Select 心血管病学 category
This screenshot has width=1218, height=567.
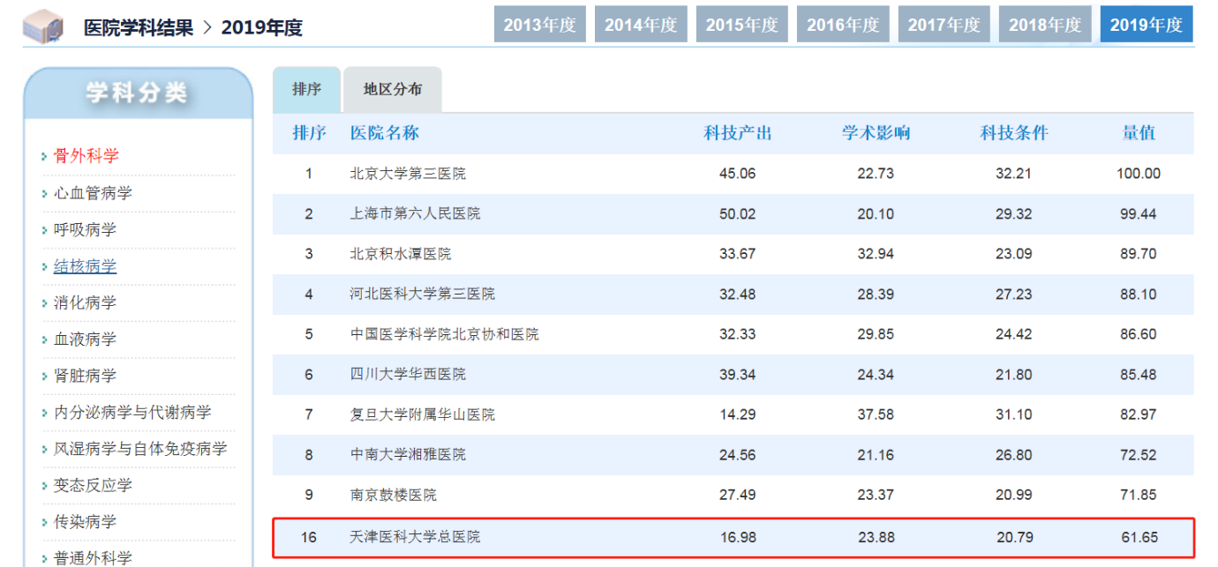pyautogui.click(x=93, y=193)
